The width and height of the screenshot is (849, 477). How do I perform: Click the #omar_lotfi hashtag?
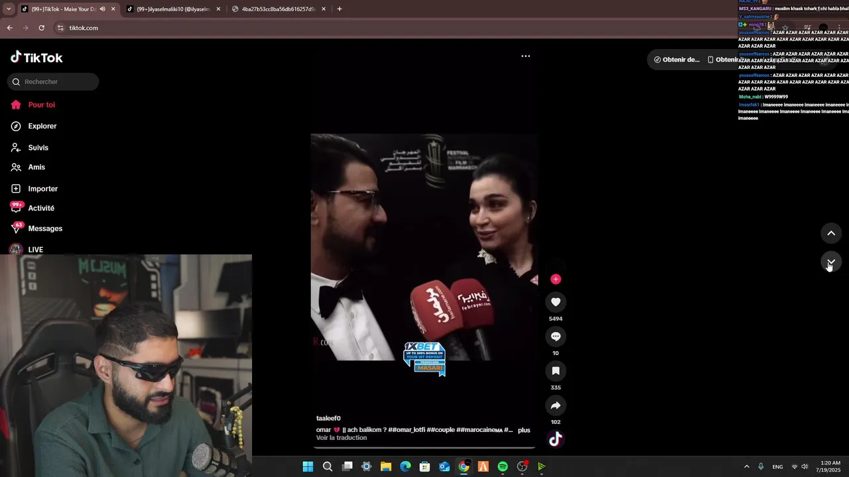pyautogui.click(x=407, y=430)
